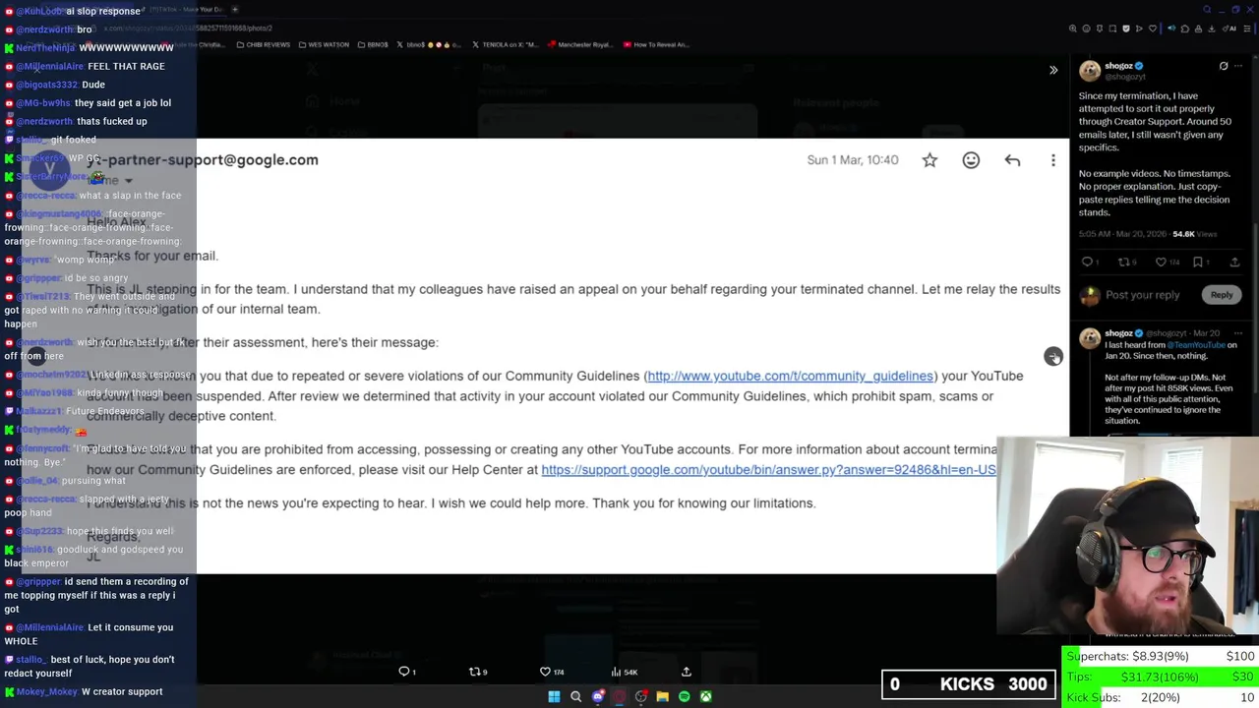Click the heart bookmarks icon in toolbar
This screenshot has height=708, width=1259.
[1153, 29]
